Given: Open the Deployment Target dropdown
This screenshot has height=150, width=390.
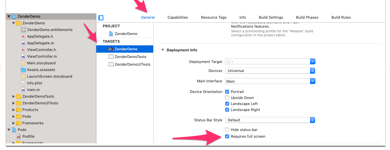Looking at the screenshot, I should tap(313, 61).
